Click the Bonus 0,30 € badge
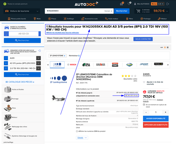Screen dimensions: 176x144 (x=157, y=4)
